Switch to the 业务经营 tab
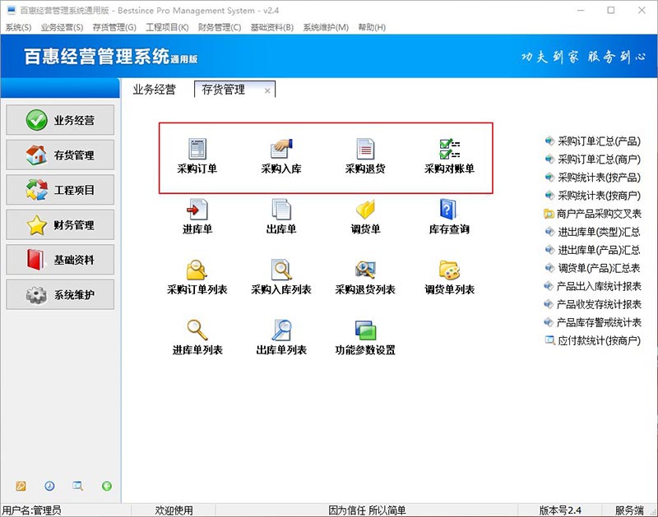Image resolution: width=658 pixels, height=517 pixels. (x=154, y=90)
